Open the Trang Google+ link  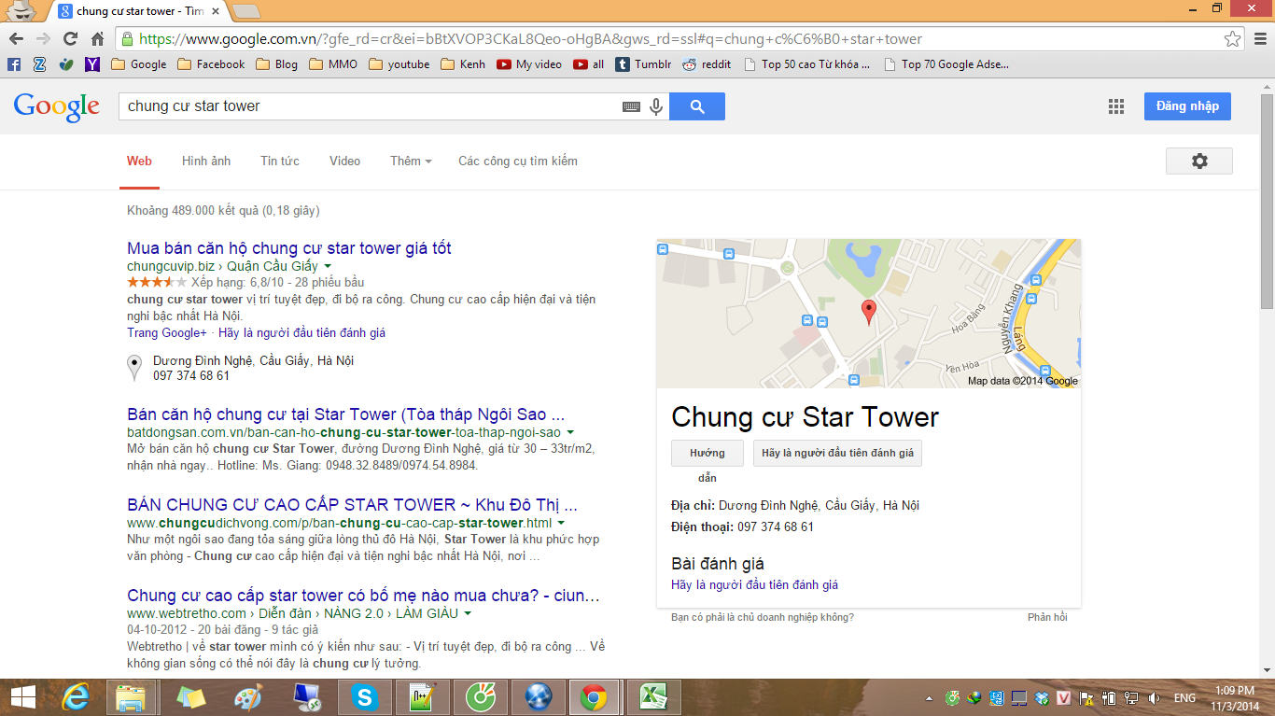(167, 333)
